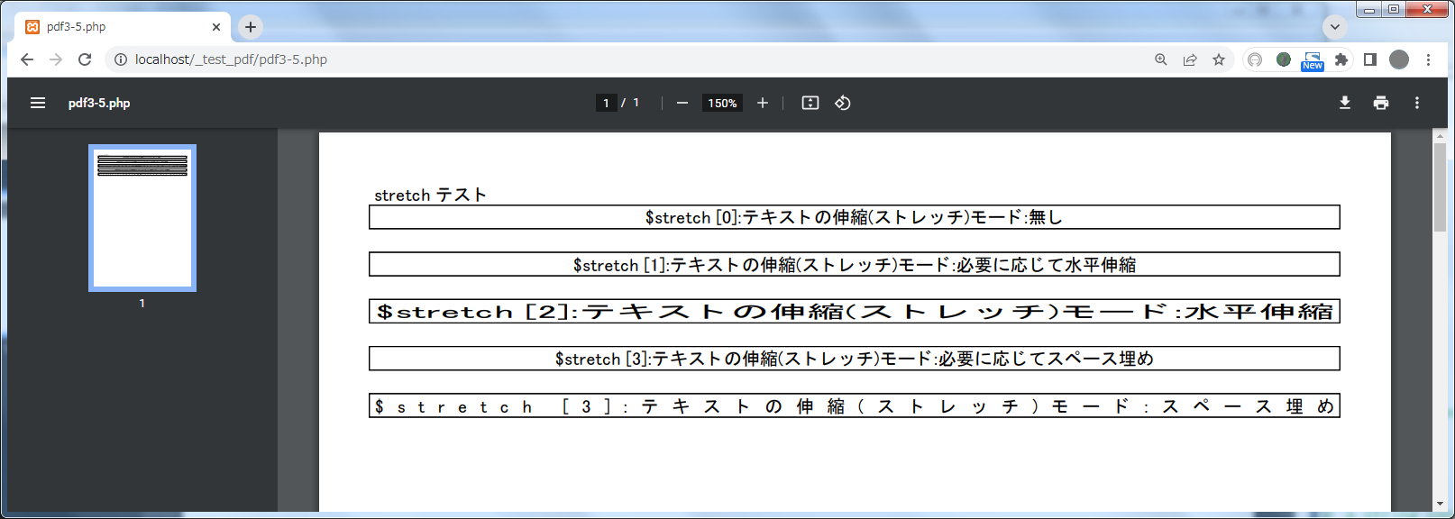
Task: Click the '$stretch [3]' 必要に応じてスペース埋め line
Action: [855, 359]
